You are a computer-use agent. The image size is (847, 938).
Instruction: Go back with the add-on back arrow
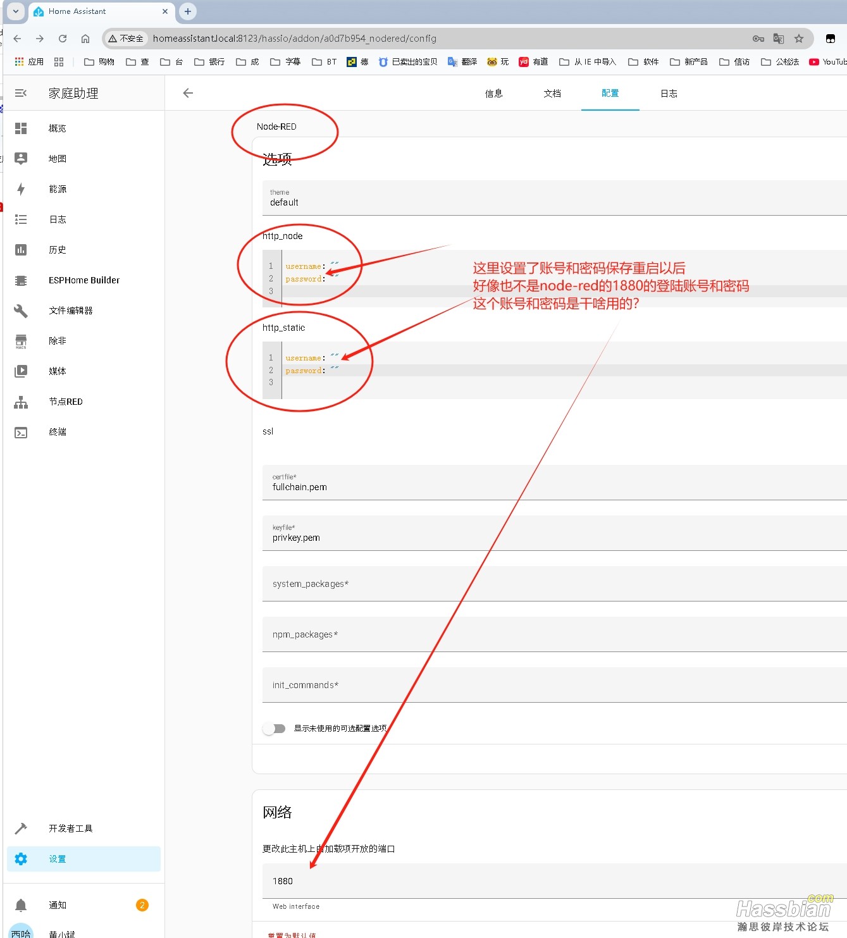pyautogui.click(x=188, y=93)
